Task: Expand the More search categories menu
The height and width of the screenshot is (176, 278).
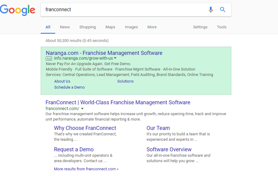Action: (x=152, y=27)
